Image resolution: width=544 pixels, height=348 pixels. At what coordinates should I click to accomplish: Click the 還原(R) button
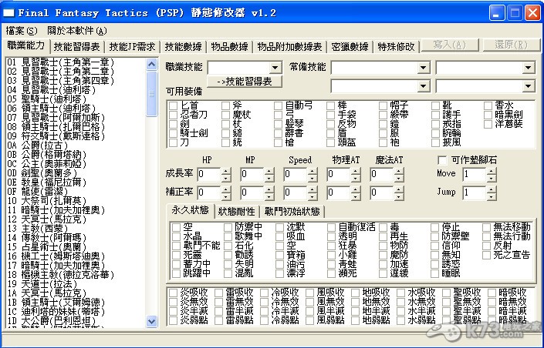(512, 45)
